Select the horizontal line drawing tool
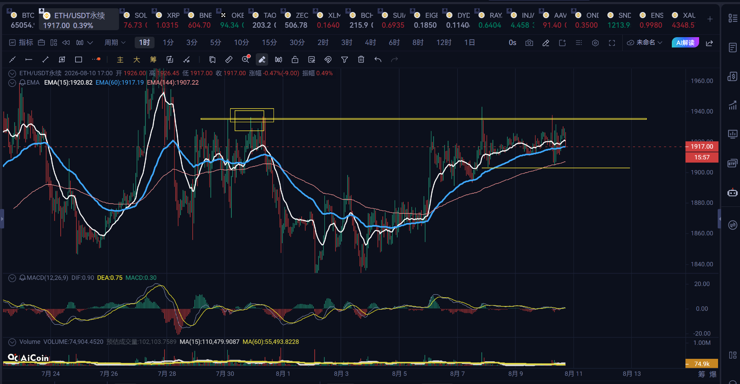The image size is (740, 384). click(x=29, y=59)
